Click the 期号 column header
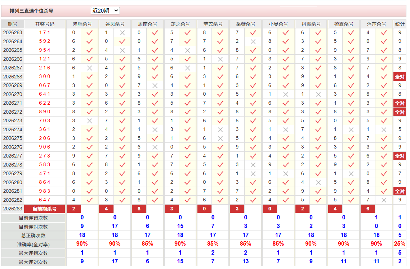Image resolution: width=410 pixels, height=269 pixels. pyautogui.click(x=13, y=24)
